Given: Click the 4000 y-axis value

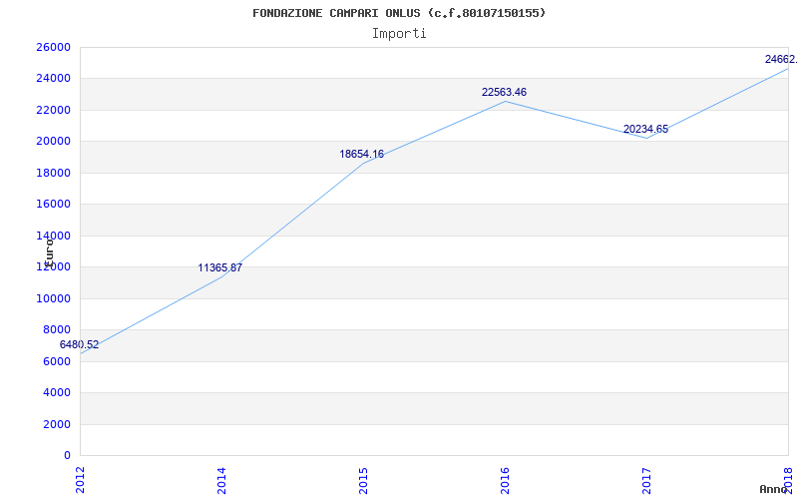Looking at the screenshot, I should pyautogui.click(x=57, y=392).
